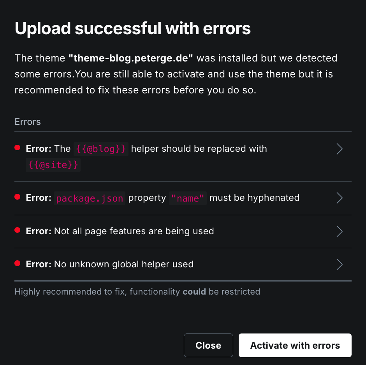Expand the package.json name error chevron
Viewport: 366px width, 365px height.
pos(340,198)
